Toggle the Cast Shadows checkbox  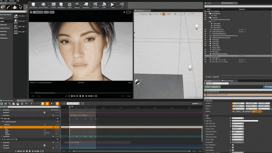(x=233, y=150)
